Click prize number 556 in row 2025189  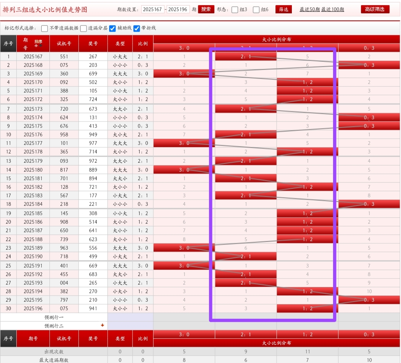[93, 248]
